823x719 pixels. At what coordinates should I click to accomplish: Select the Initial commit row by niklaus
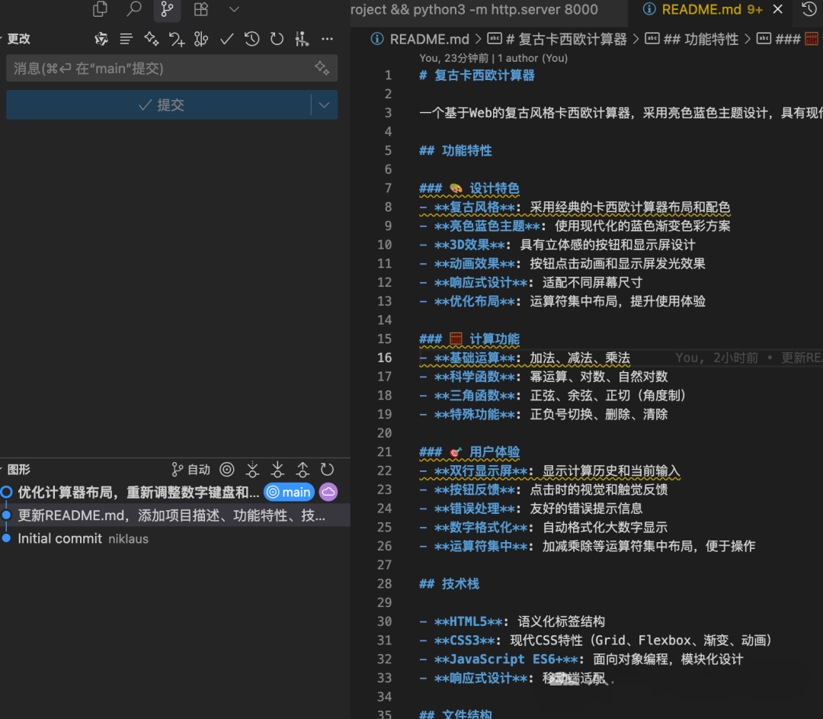tap(175, 538)
